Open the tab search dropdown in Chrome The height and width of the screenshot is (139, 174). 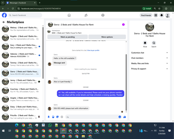pos(2,3)
